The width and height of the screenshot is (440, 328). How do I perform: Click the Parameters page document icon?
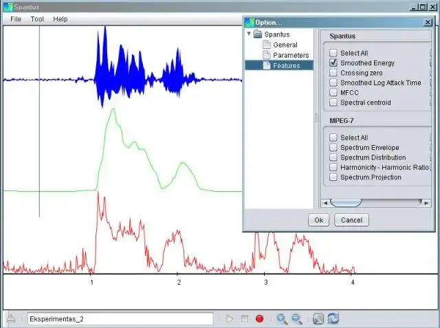(x=267, y=55)
